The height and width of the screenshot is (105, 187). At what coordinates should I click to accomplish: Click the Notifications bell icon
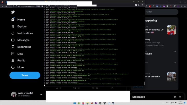13,33
